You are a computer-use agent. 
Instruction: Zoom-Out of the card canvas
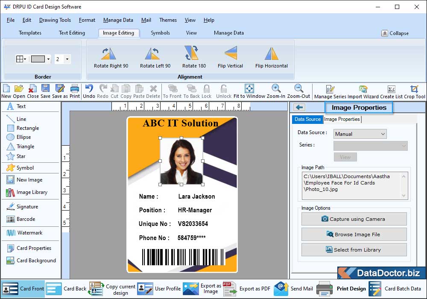(x=298, y=91)
